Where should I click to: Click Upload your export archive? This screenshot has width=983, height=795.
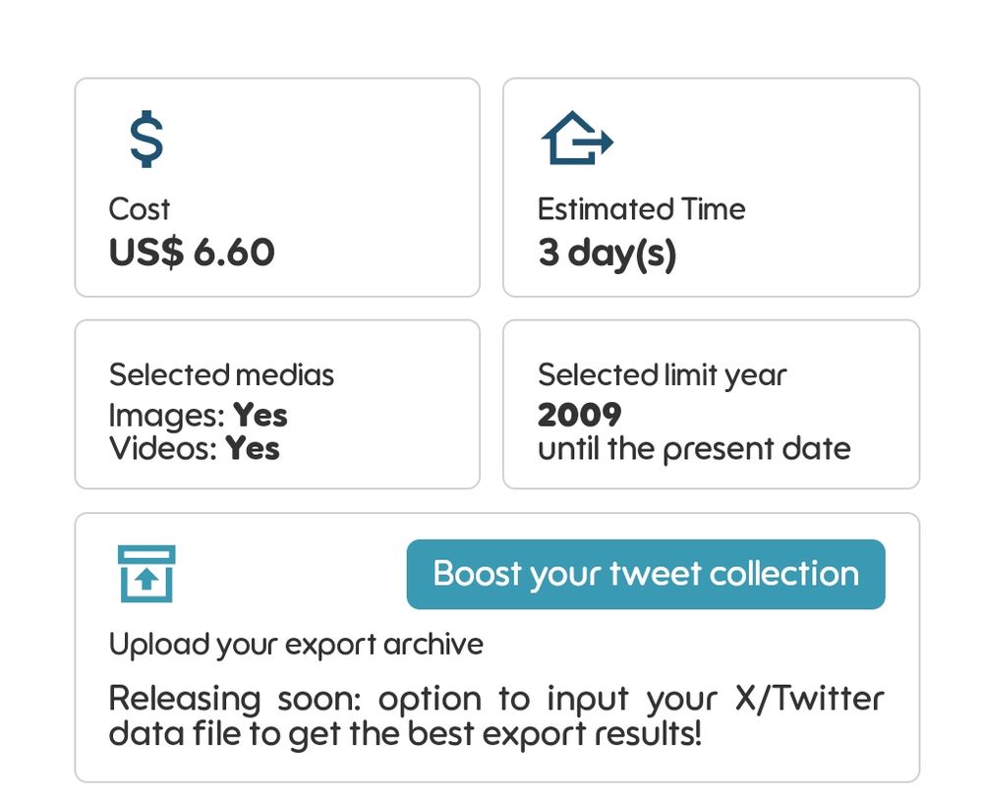(296, 644)
